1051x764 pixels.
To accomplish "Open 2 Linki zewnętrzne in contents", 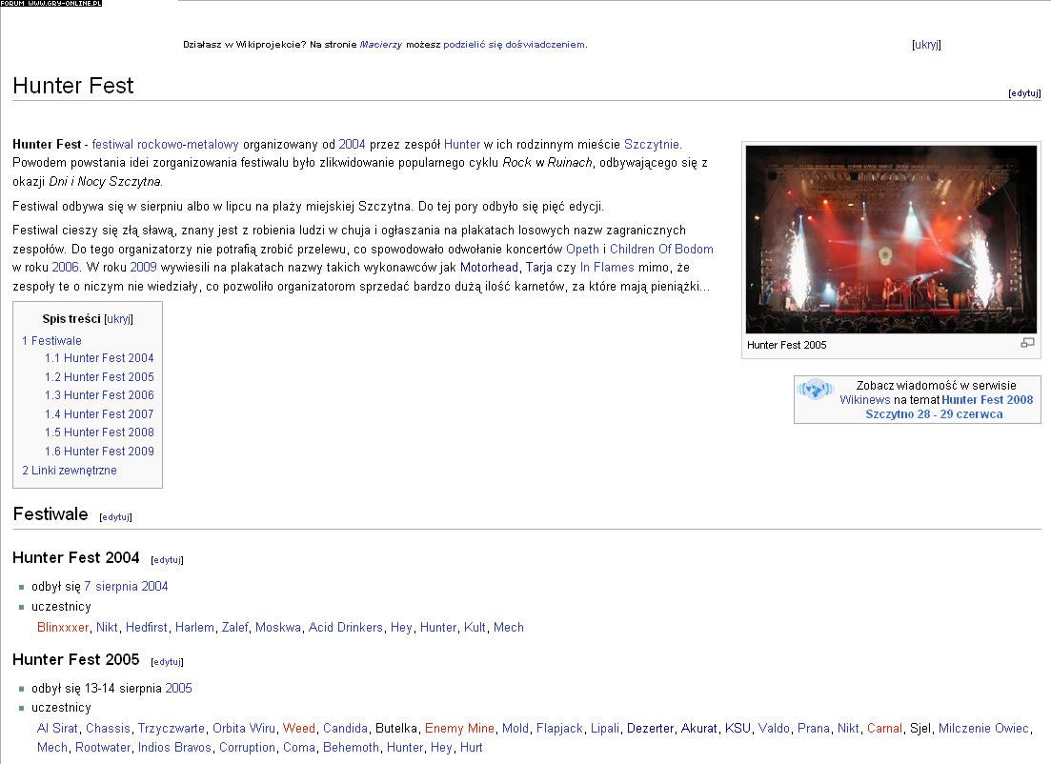I will tap(69, 471).
